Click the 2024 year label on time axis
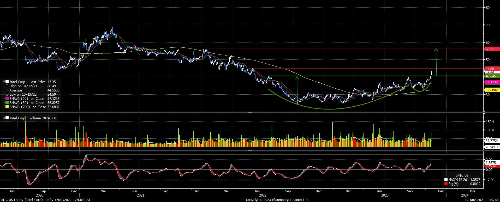Screen dimensions: 500x202 point(465,195)
